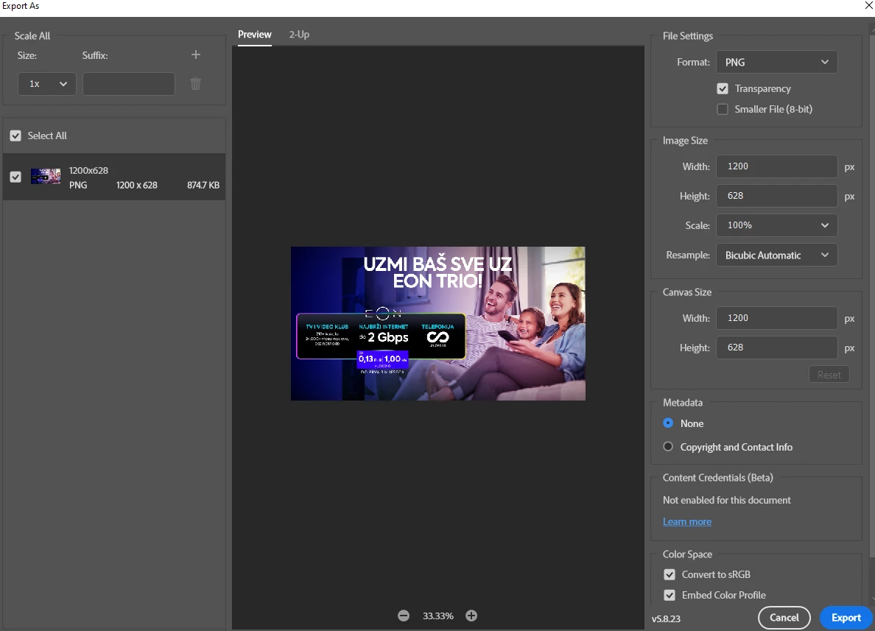Screen dimensions: 875x631
Task: Click the Reset canvas size button
Action: (x=829, y=375)
